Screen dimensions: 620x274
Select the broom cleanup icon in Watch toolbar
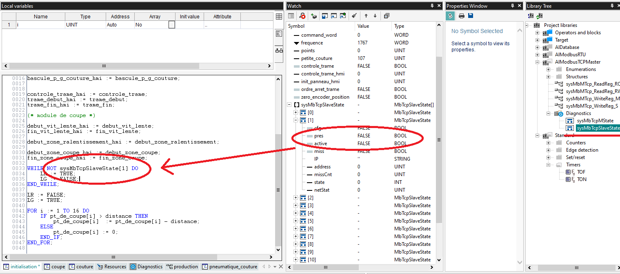354,16
